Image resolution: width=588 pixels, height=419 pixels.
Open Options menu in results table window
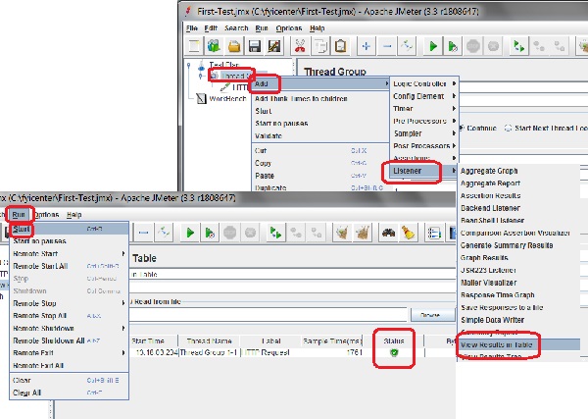[47, 215]
